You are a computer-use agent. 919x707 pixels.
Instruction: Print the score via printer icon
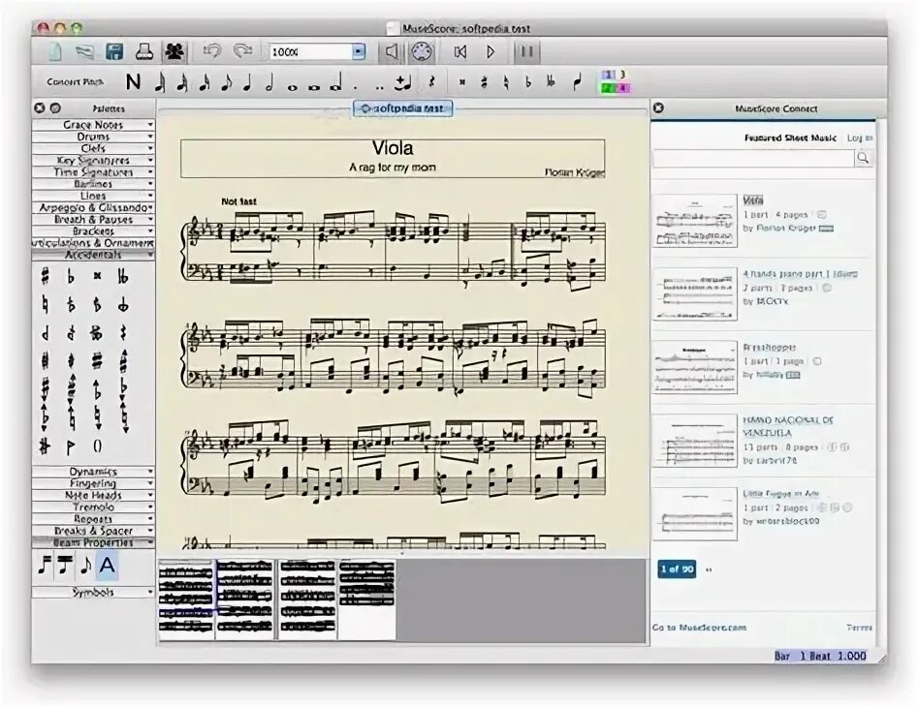144,51
